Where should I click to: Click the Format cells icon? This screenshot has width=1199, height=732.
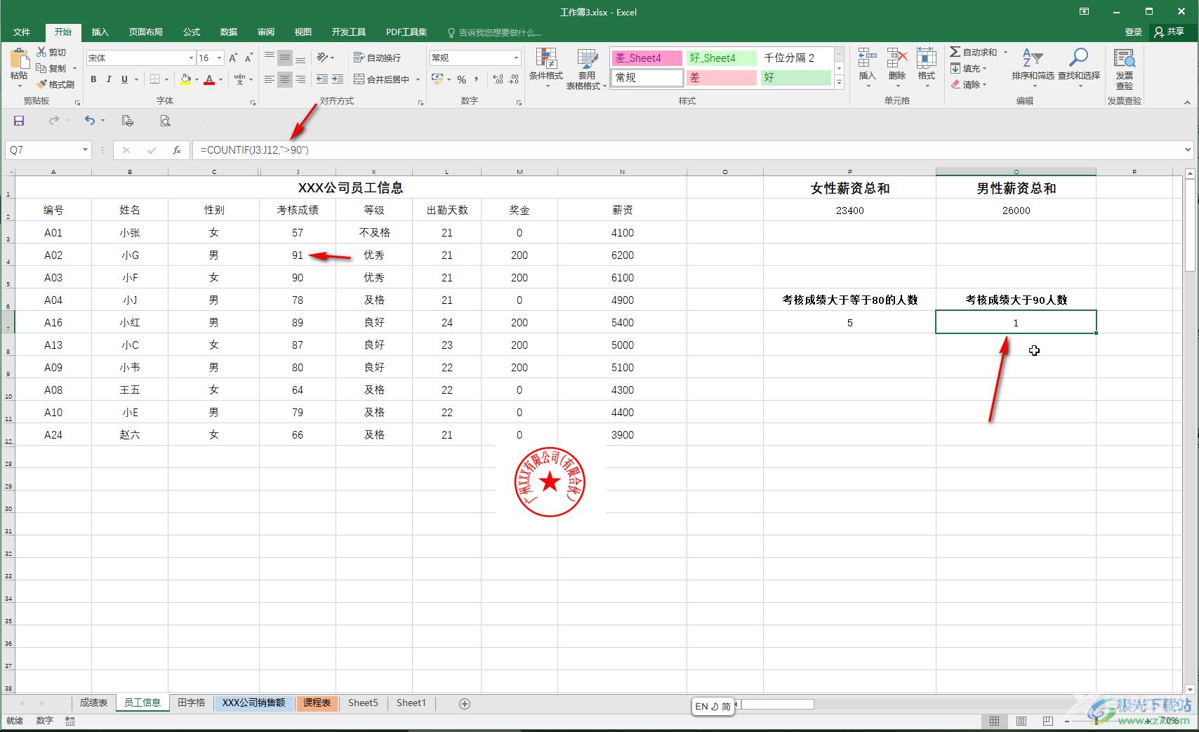pyautogui.click(x=927, y=58)
